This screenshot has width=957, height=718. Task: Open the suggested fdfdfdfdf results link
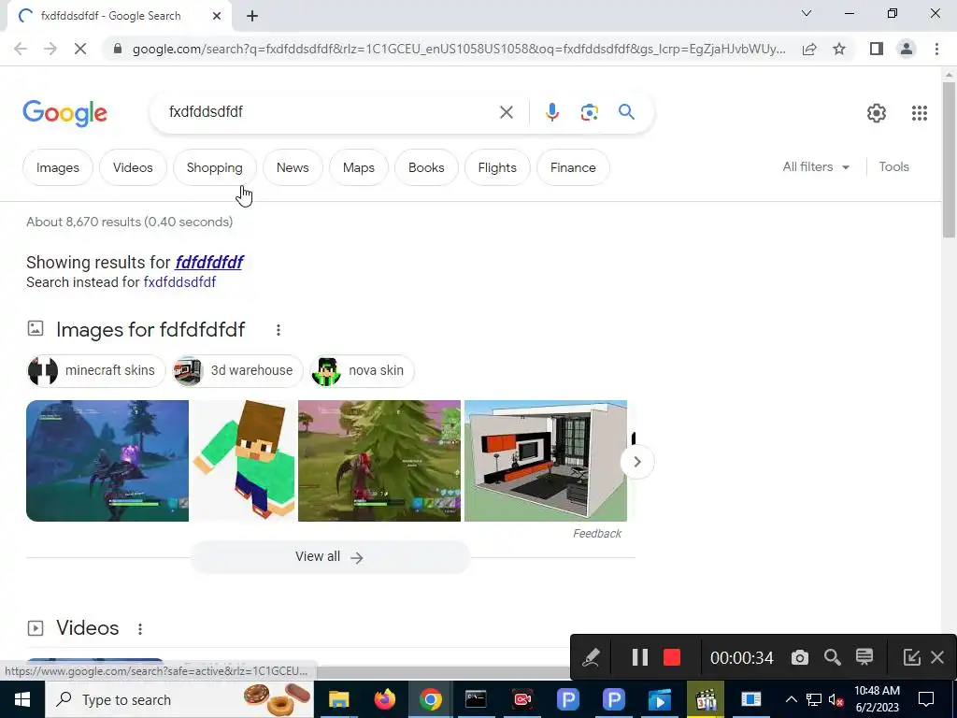point(209,263)
